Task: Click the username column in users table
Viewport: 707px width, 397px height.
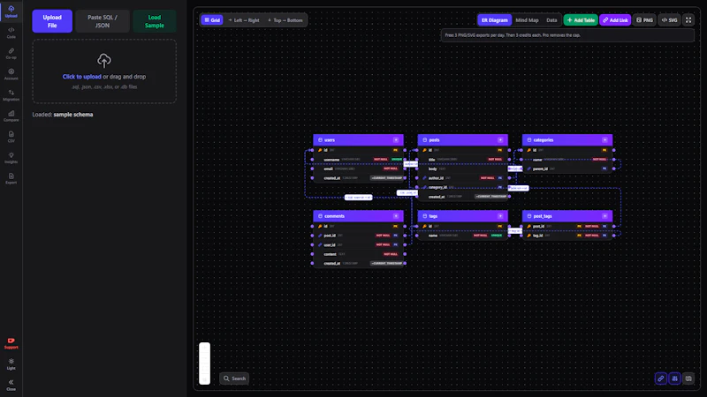Action: point(359,160)
